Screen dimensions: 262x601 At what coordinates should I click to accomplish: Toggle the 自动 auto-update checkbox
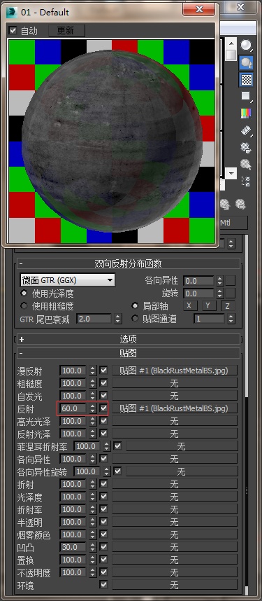click(x=13, y=30)
